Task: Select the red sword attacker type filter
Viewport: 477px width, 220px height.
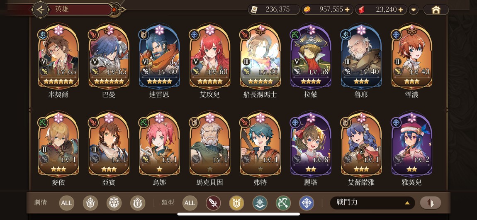Action: tap(213, 203)
